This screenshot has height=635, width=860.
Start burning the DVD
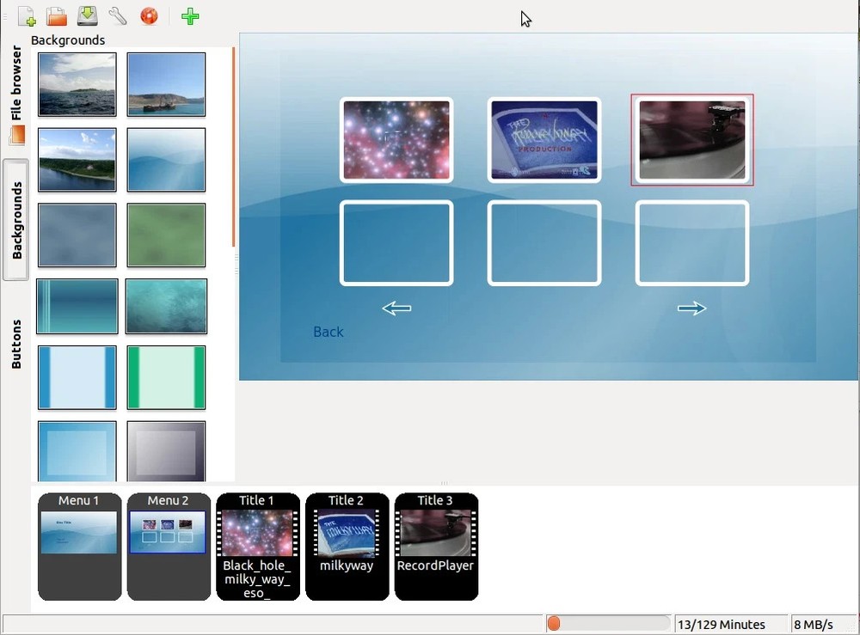[x=148, y=15]
